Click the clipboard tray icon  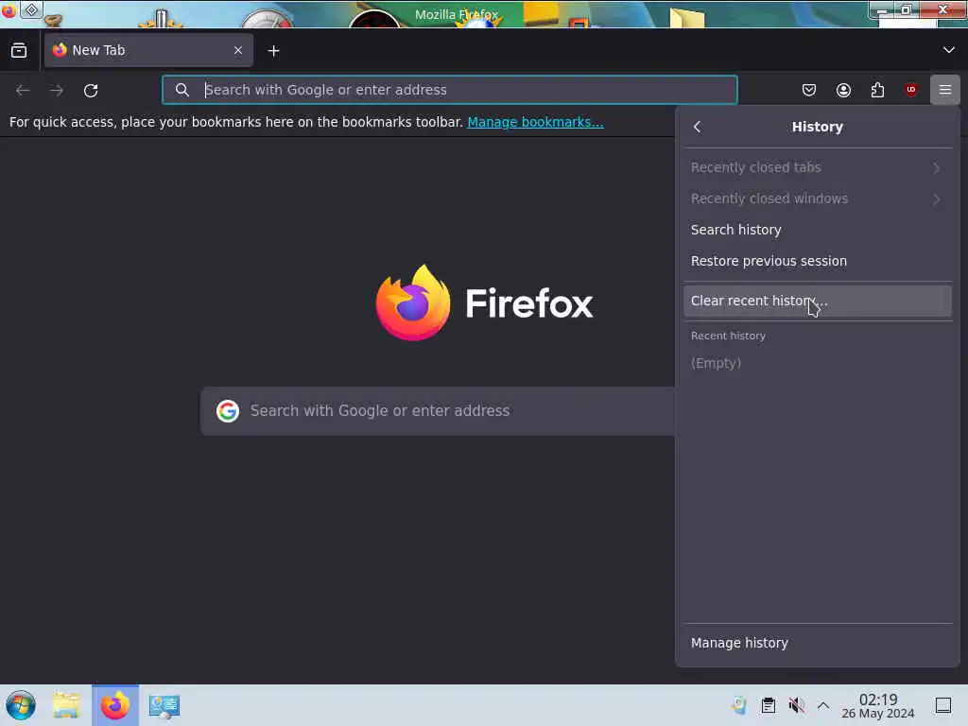[x=768, y=705]
